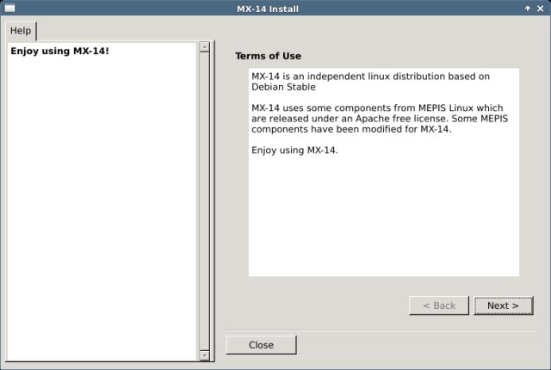Image resolution: width=551 pixels, height=370 pixels.
Task: Click the 'Enjoy using MX-14!' help heading
Action: (x=59, y=52)
